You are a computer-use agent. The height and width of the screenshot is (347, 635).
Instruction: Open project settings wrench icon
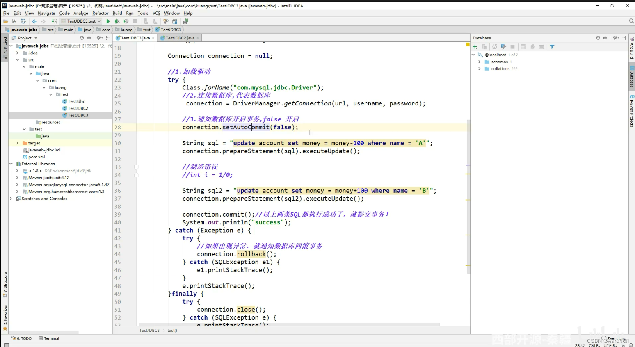click(166, 21)
